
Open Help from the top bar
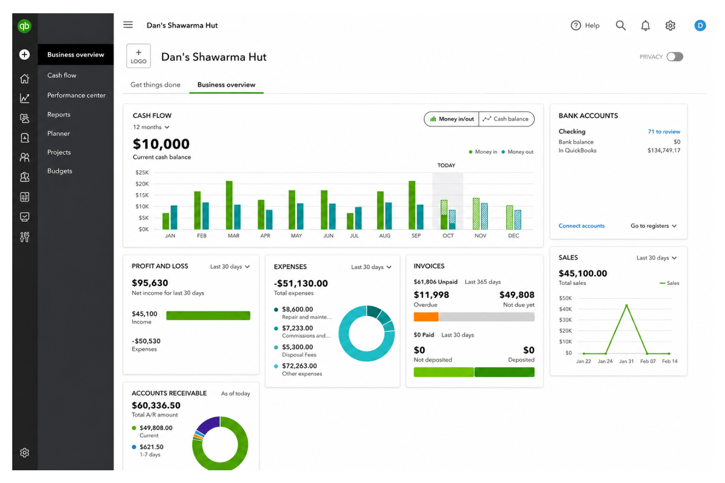coord(585,25)
